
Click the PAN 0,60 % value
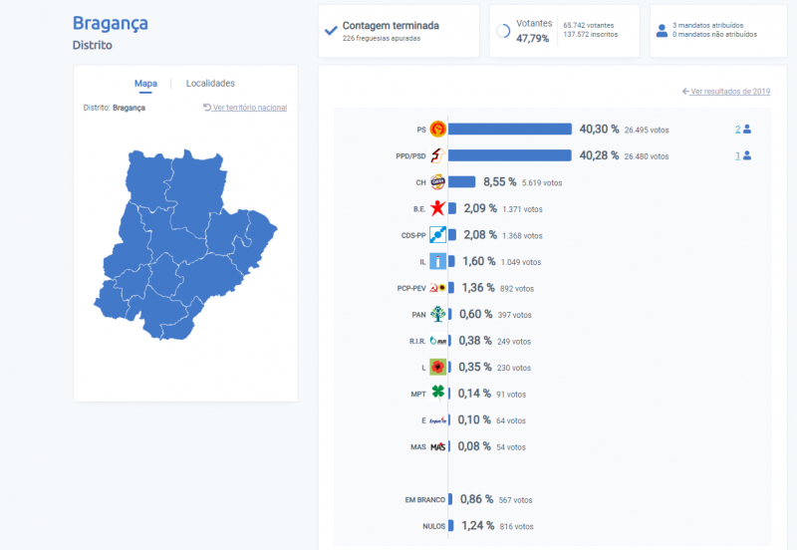pyautogui.click(x=476, y=314)
